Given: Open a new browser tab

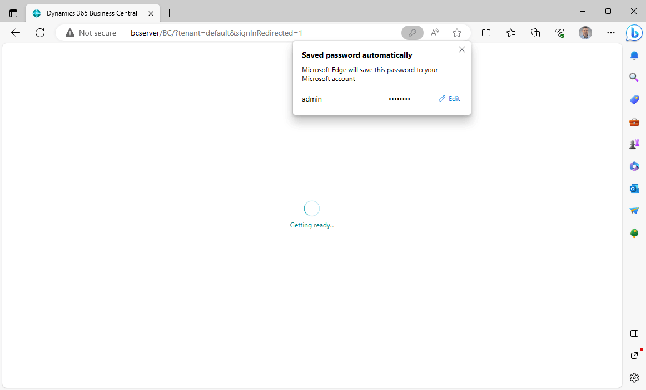Looking at the screenshot, I should [x=170, y=13].
